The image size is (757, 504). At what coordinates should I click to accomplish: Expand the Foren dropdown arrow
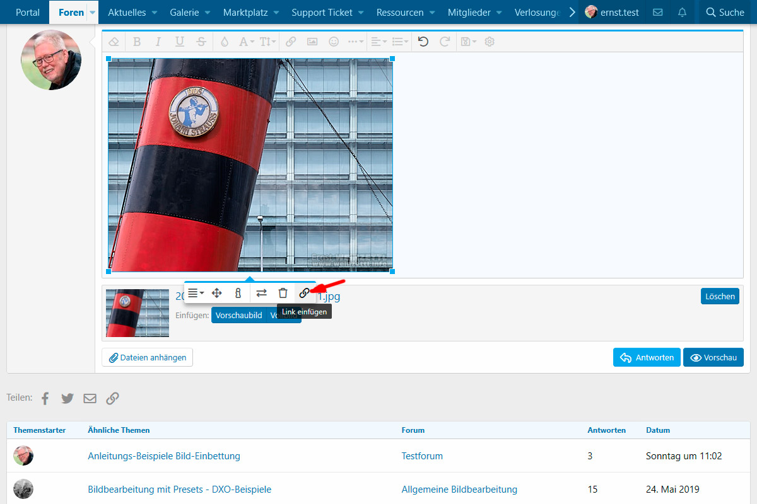tap(93, 12)
